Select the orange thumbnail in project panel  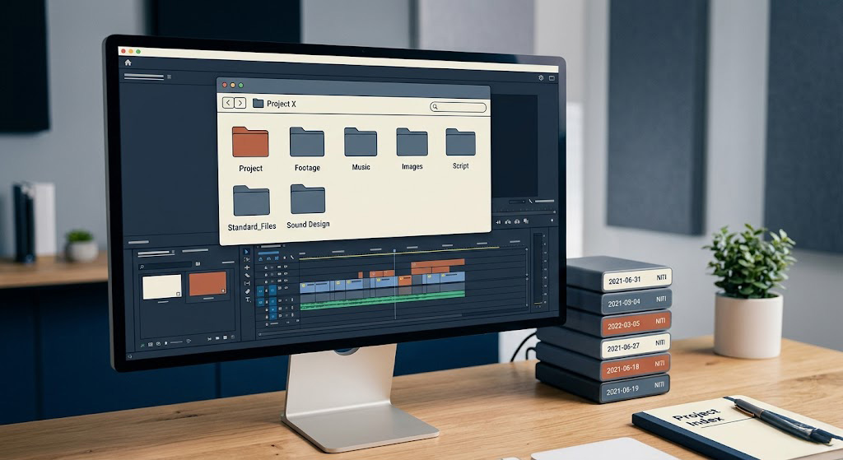[207, 283]
